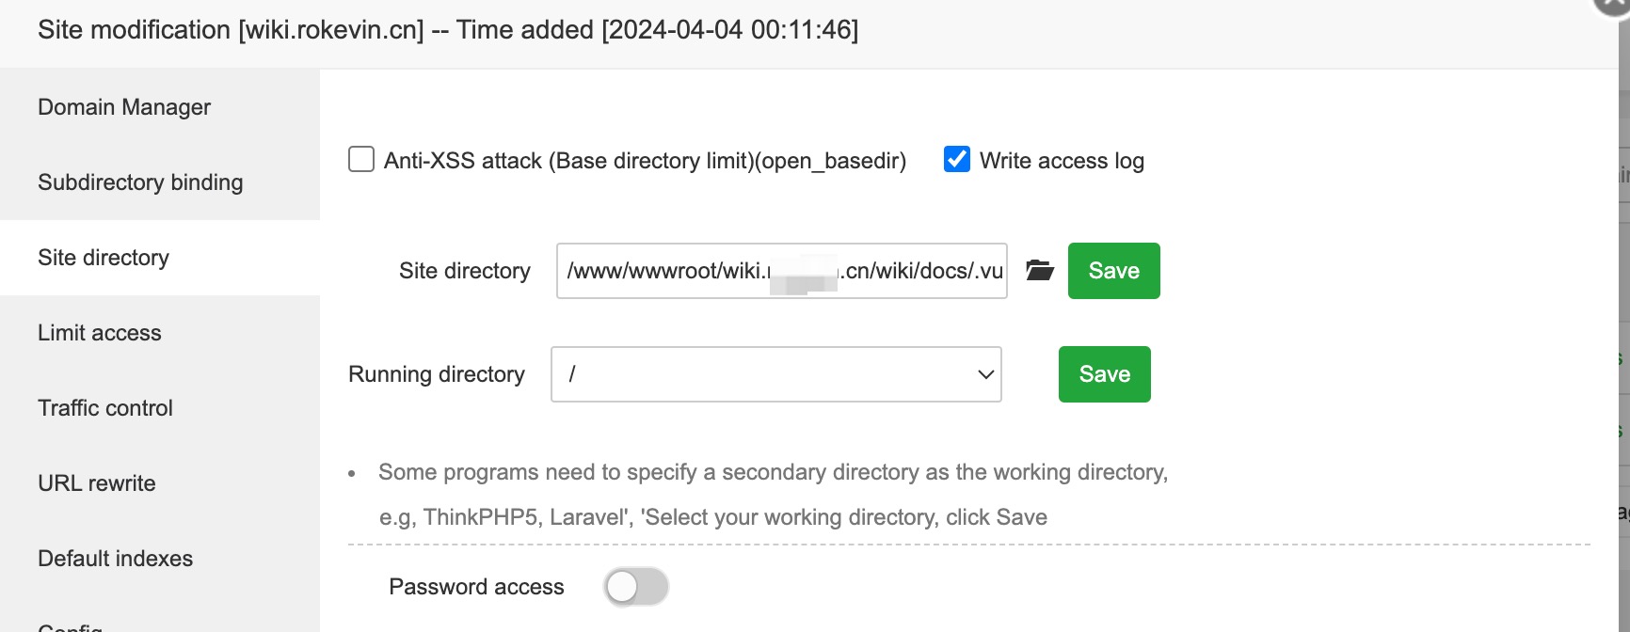Enable the Anti-XSS attack open_basedir checkbox

[x=361, y=160]
